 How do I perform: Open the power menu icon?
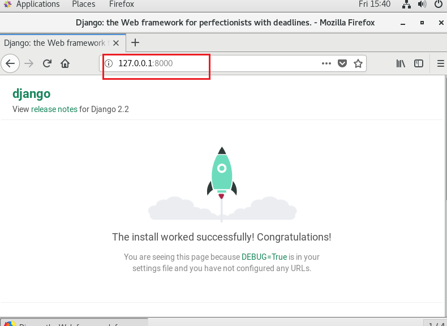(x=439, y=5)
